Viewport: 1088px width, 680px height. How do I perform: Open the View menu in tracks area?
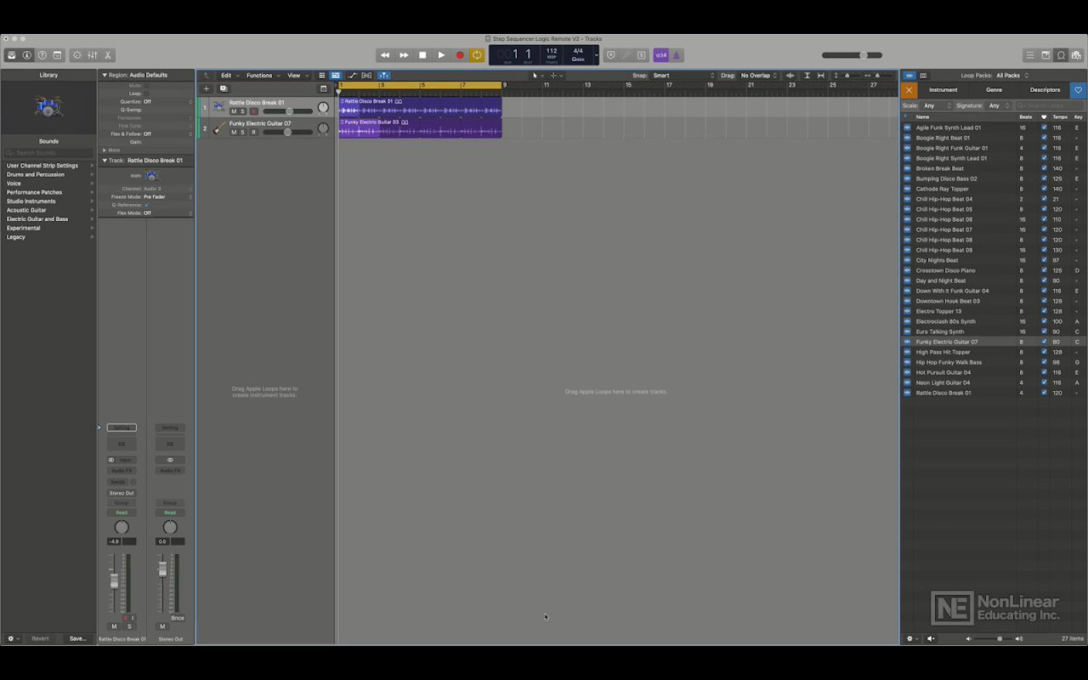coord(297,76)
